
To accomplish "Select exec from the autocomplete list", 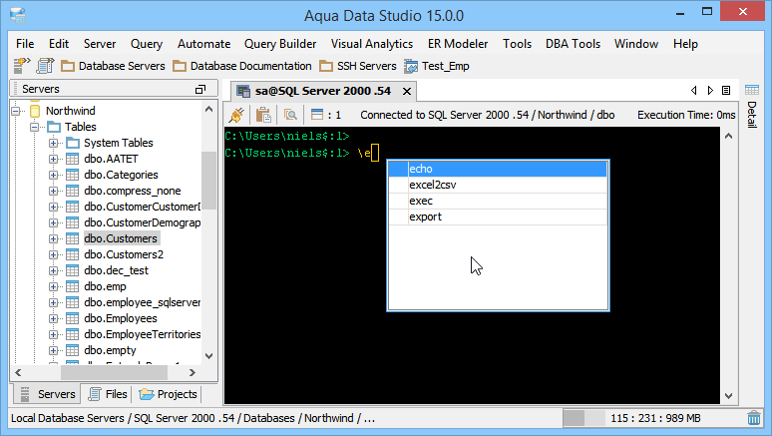I will (x=421, y=201).
